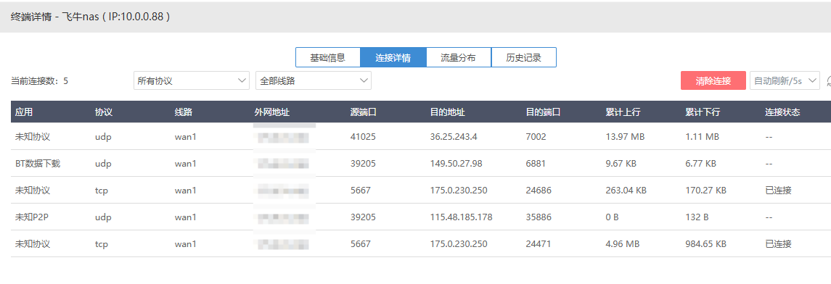Click destination port 24686
Image resolution: width=831 pixels, height=284 pixels.
[x=539, y=190]
